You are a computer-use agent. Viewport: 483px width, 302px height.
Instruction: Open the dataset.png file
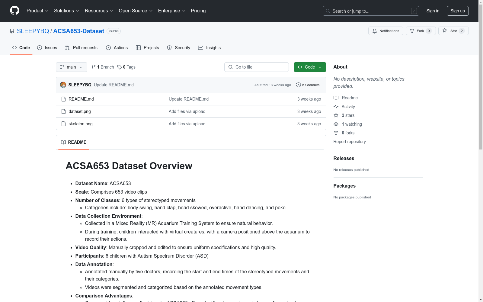click(80, 111)
